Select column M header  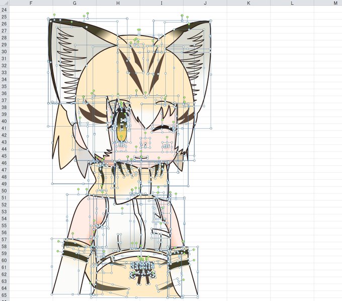[x=328, y=3]
